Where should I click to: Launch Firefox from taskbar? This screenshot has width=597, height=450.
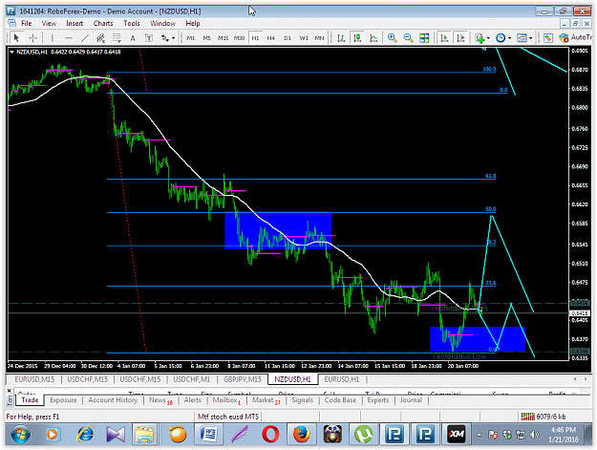302,435
